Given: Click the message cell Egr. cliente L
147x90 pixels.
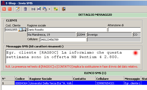Looking at the screenshot, I should click(x=133, y=83).
